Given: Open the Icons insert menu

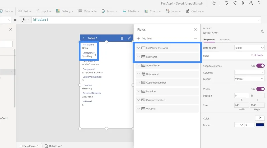Looking at the screenshot, I should coord(173,11).
